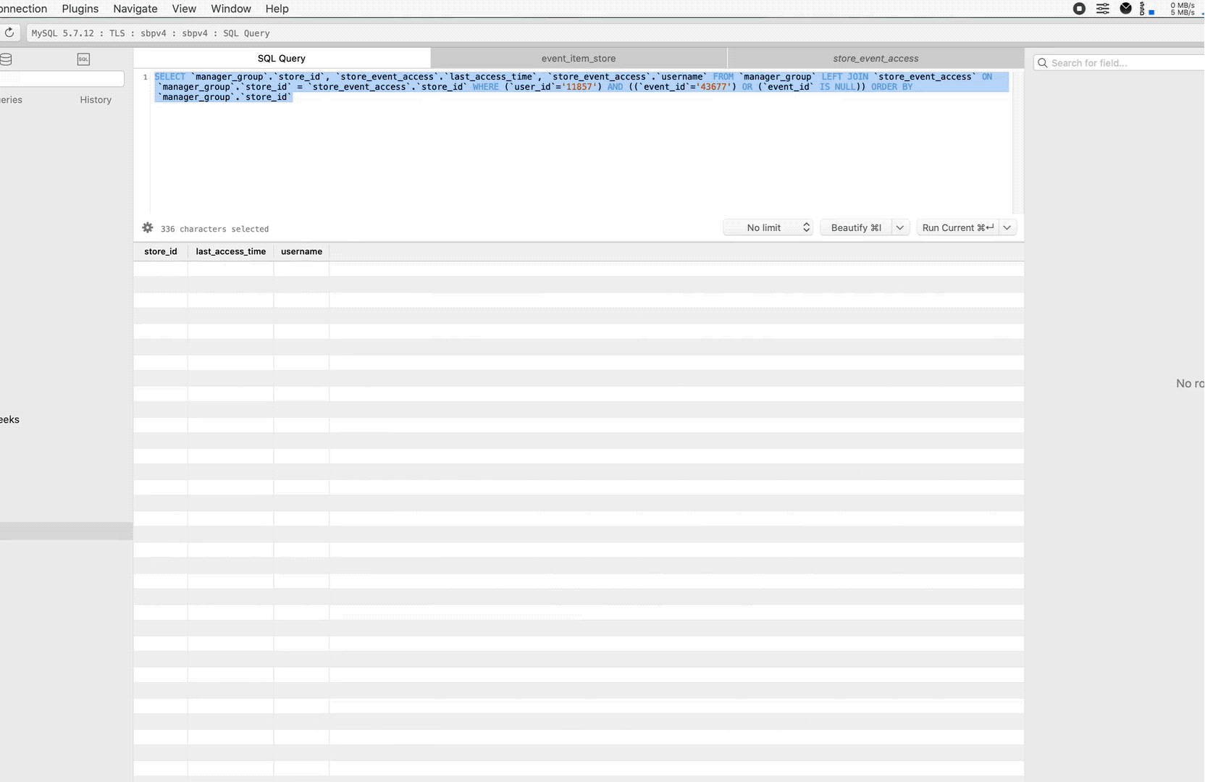Expand the Run Current options chevron
The width and height of the screenshot is (1205, 782).
point(1007,227)
